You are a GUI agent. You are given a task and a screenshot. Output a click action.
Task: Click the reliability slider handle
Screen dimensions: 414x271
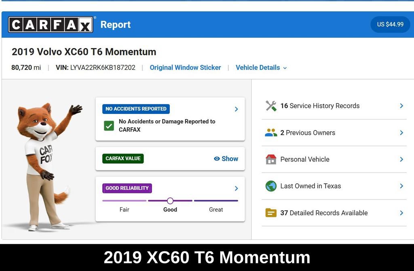click(170, 201)
